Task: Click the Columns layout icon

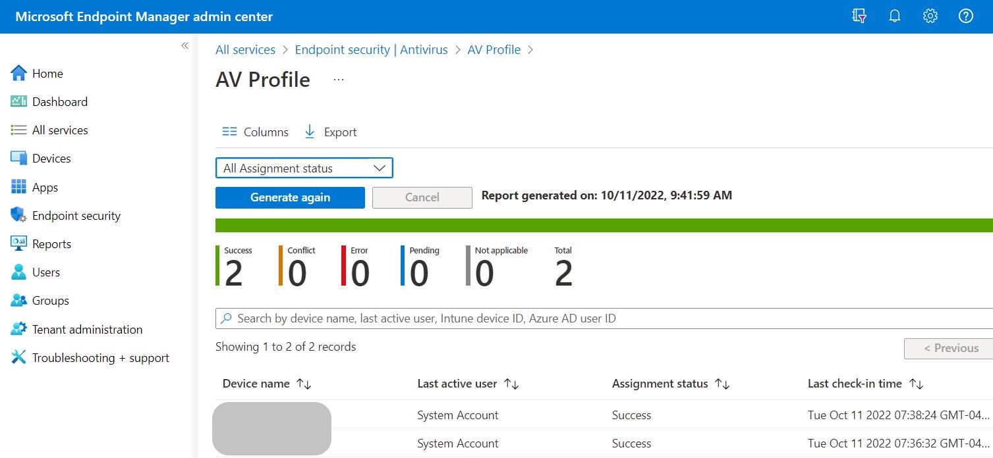Action: pos(229,132)
